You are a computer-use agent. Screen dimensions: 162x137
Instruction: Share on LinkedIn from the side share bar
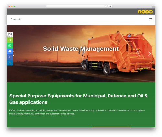[x=10, y=63]
